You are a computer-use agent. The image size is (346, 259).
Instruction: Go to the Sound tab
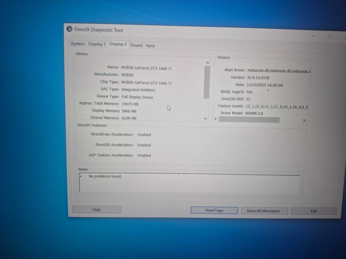pyautogui.click(x=136, y=45)
